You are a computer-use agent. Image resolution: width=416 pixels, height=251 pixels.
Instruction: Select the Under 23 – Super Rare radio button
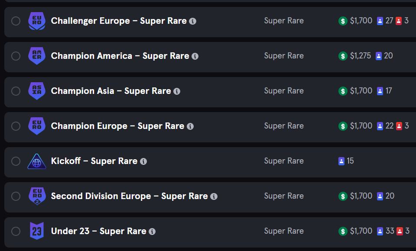[16, 231]
